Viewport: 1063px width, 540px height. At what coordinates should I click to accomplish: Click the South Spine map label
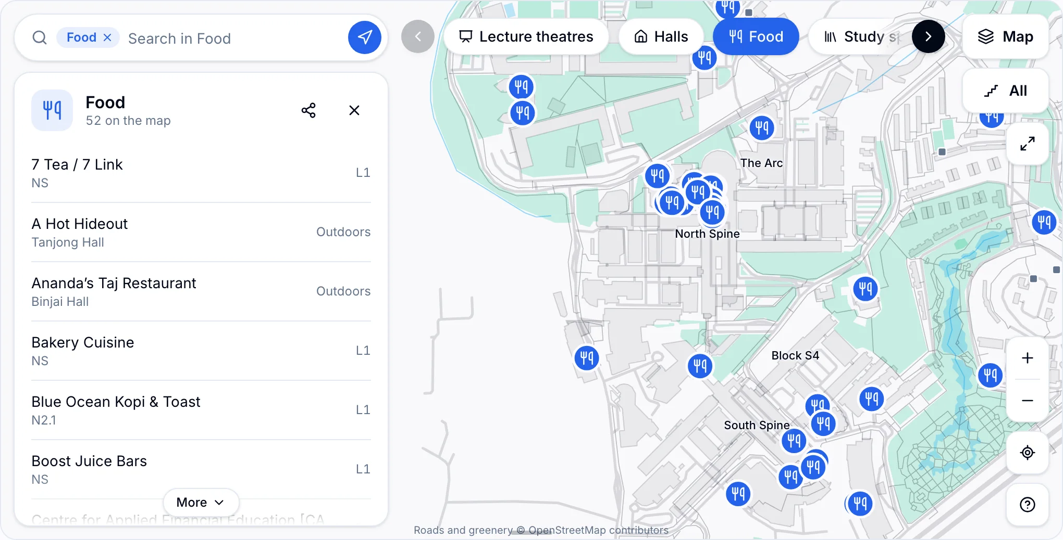[x=757, y=425]
